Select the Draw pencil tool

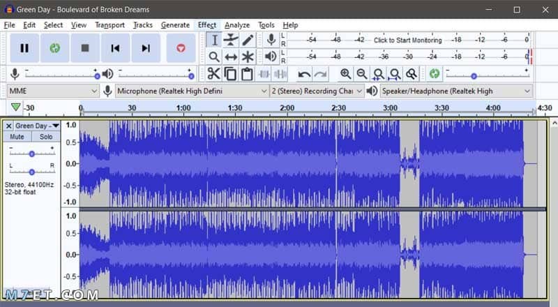click(x=248, y=40)
